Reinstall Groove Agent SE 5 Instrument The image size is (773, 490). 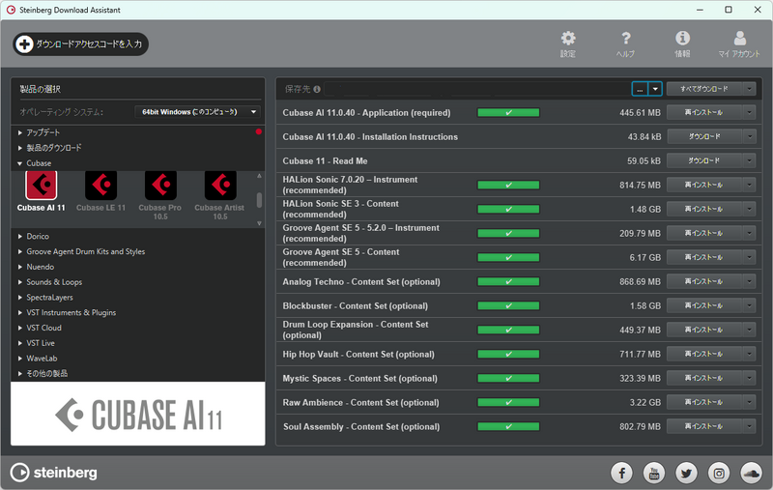(704, 233)
